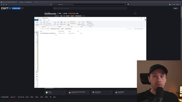Click the five-star rating on Deliberate page
This screenshot has width=182, height=102.
[x=72, y=14]
